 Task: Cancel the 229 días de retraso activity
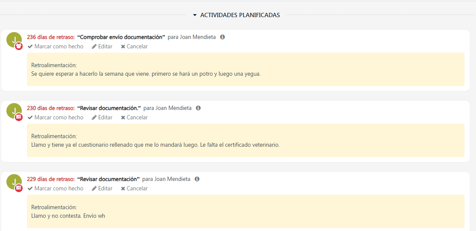point(134,189)
